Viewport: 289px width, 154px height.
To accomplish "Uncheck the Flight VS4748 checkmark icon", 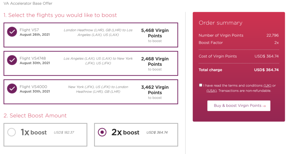I will [x=12, y=60].
